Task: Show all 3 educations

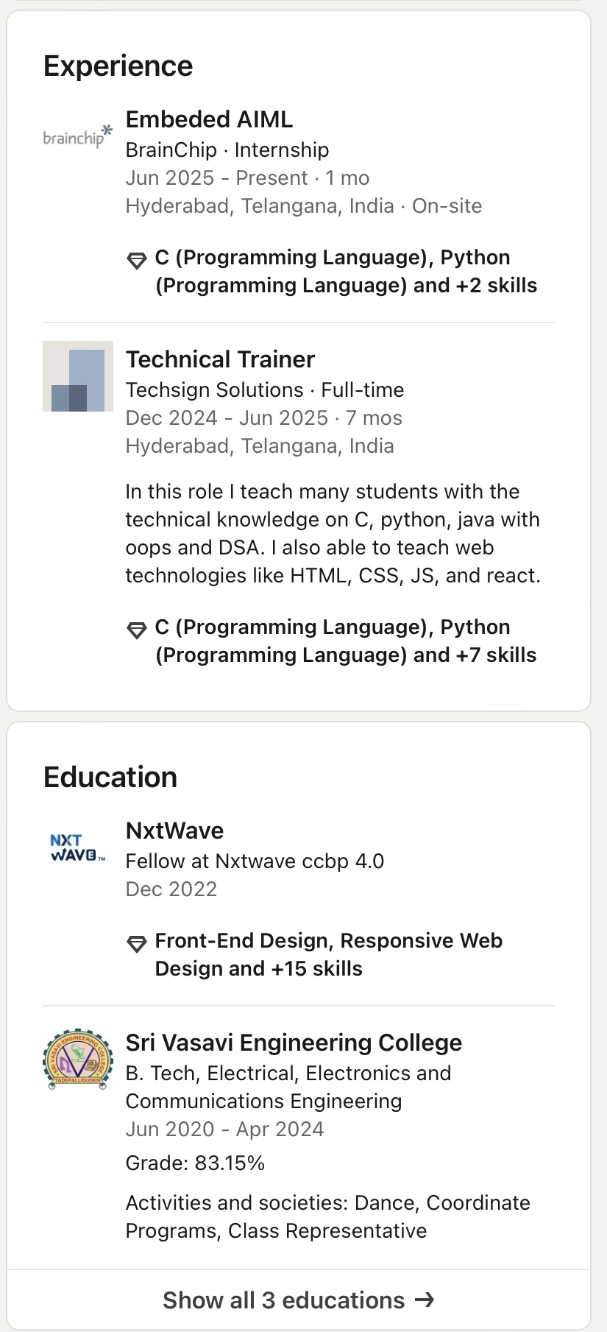Action: tap(283, 1300)
